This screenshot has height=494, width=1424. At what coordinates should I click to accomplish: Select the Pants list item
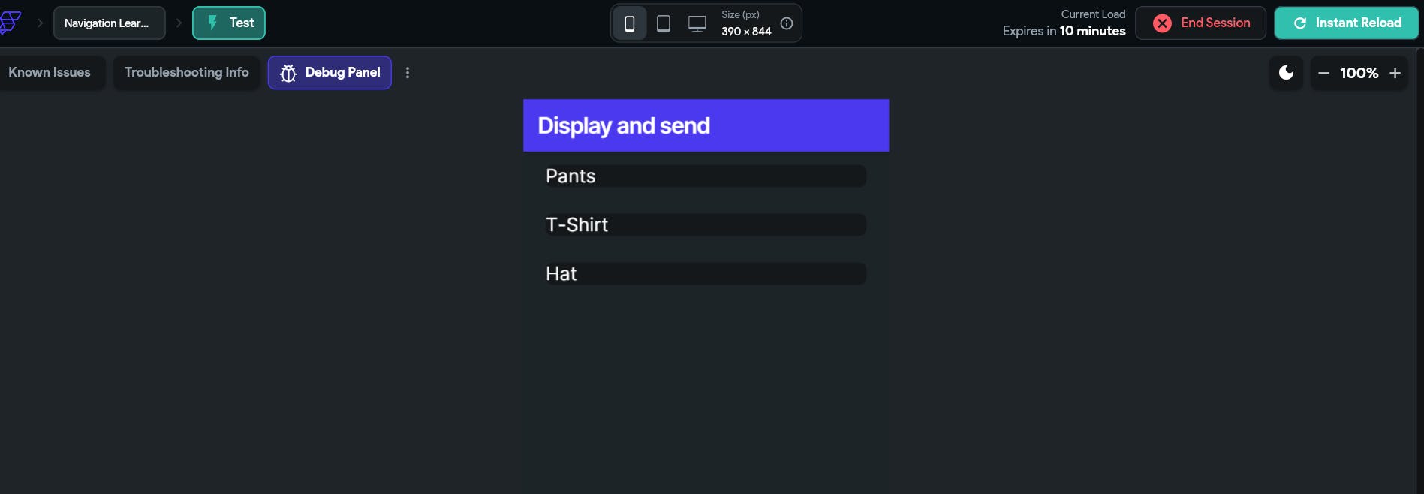point(706,176)
